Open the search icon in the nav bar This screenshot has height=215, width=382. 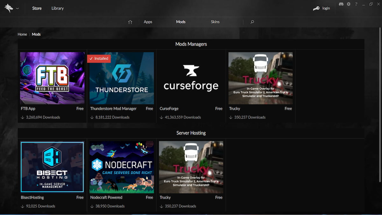pyautogui.click(x=252, y=22)
